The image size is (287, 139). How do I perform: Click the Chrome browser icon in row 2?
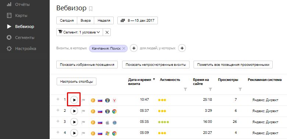point(114,111)
